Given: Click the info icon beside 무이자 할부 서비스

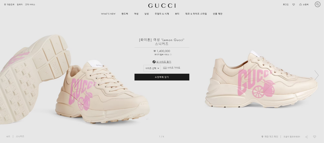Looking at the screenshot, I should [171, 55].
